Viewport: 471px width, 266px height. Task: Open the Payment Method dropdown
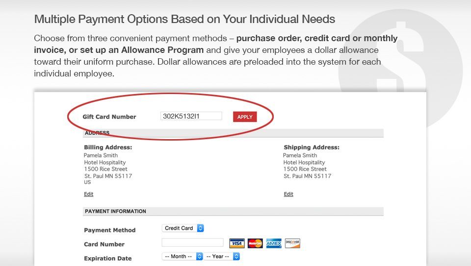point(183,228)
